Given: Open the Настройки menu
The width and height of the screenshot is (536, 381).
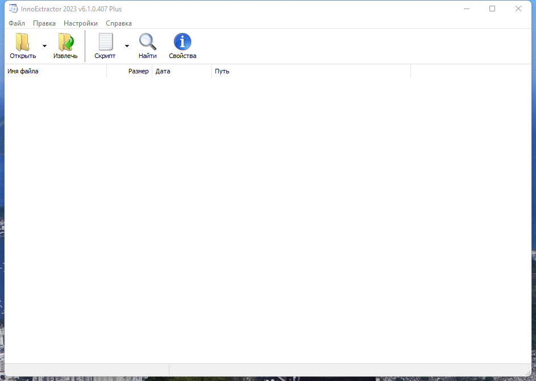Looking at the screenshot, I should 81,23.
